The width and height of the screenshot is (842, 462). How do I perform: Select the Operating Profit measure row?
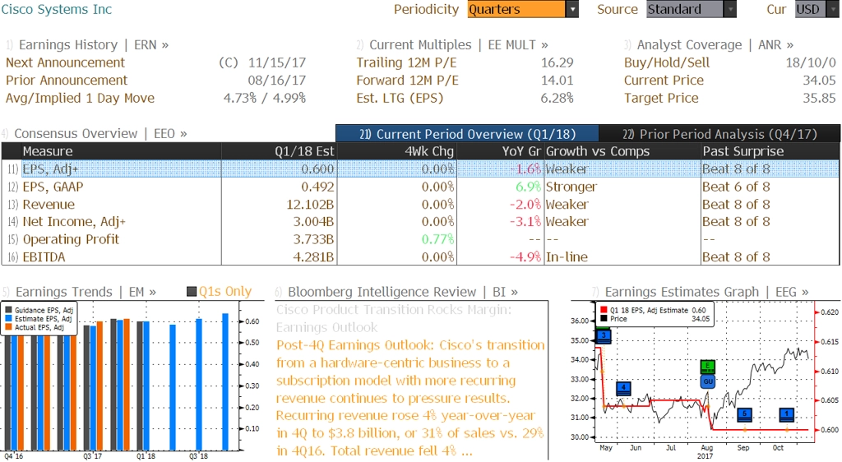pyautogui.click(x=420, y=239)
